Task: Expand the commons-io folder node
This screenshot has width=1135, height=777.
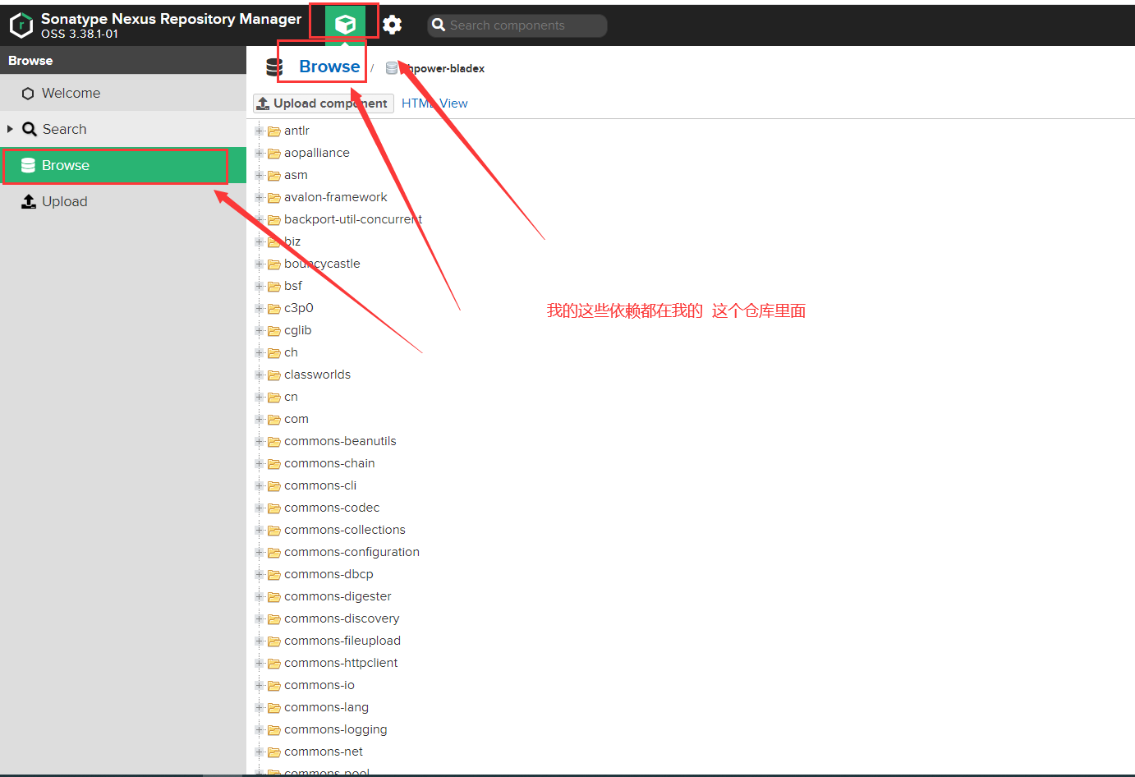Action: pos(260,685)
